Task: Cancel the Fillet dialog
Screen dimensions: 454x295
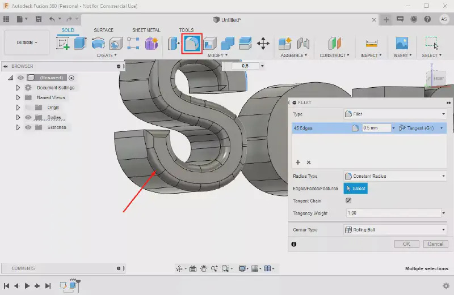Action: coord(435,244)
